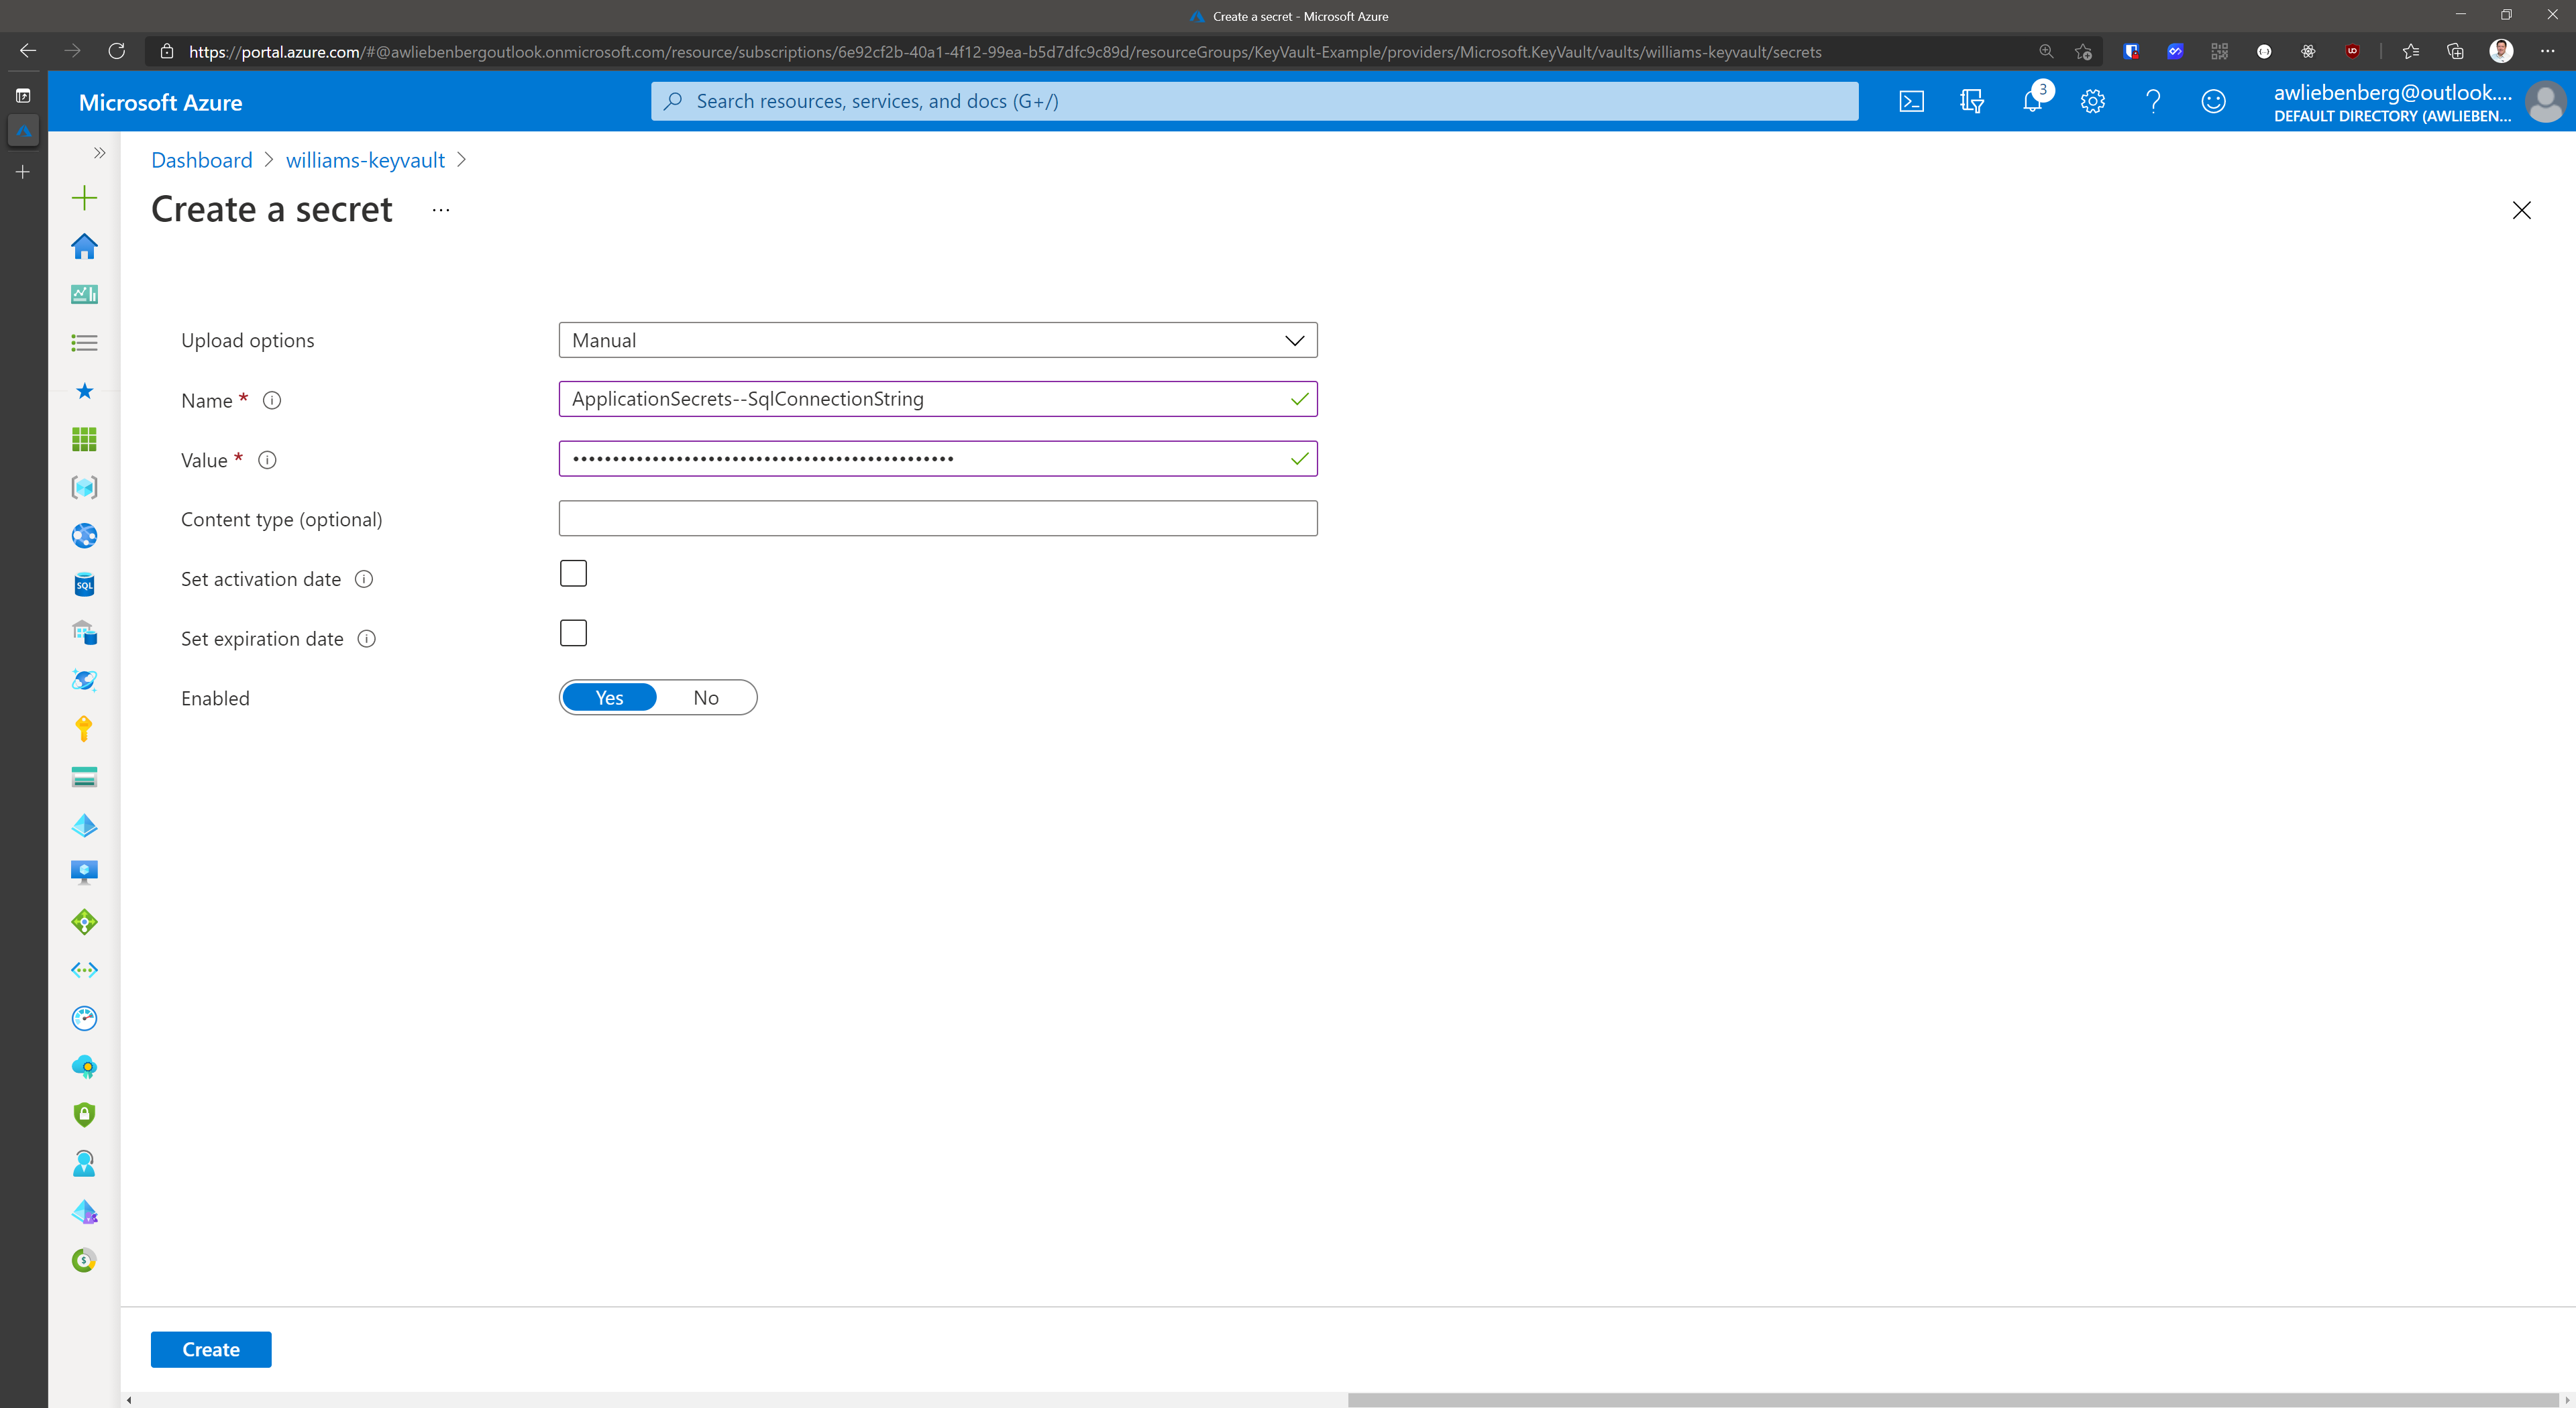Screen dimensions: 2576x1408
Task: Open the ellipsis menu beside Create a secret
Action: point(441,210)
